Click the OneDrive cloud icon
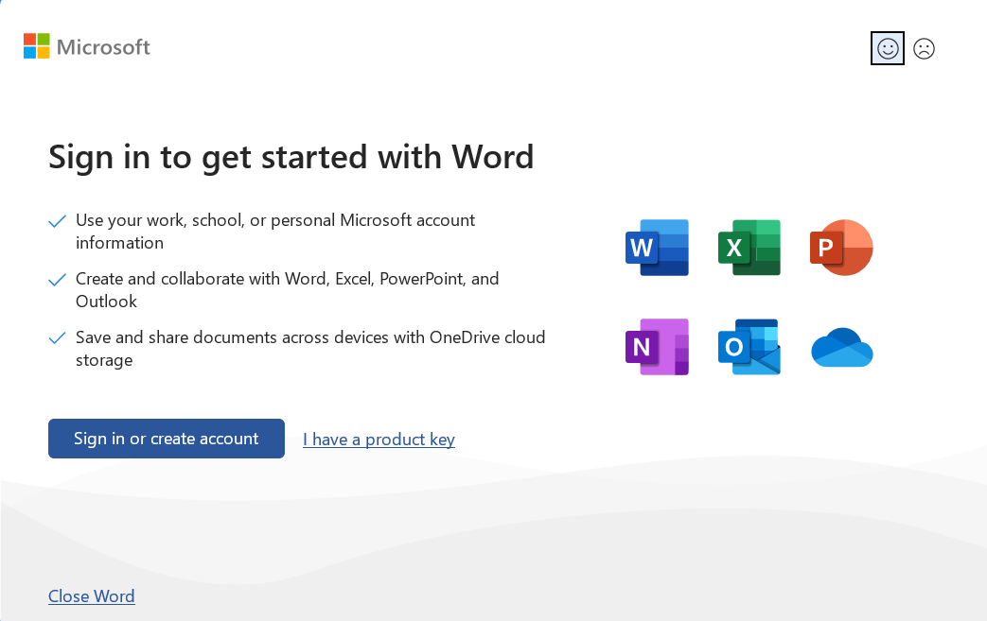This screenshot has width=987, height=621. point(841,347)
